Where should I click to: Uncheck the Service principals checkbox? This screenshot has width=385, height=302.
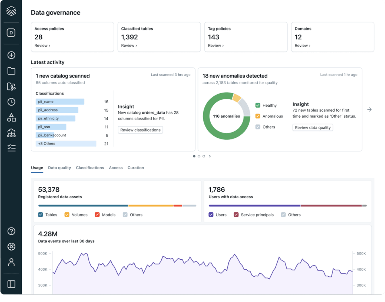236,215
